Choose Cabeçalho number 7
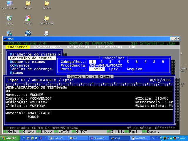Viewport: 188px width, 141px height. 145,62
